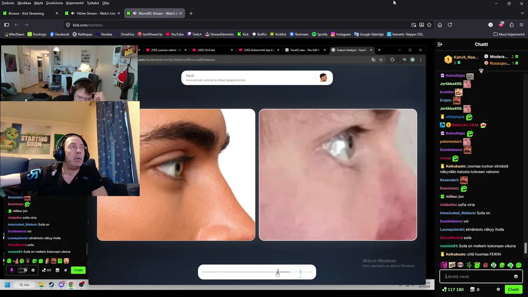528x297 pixels.
Task: Open the Spotify bookmark
Action: [320, 34]
